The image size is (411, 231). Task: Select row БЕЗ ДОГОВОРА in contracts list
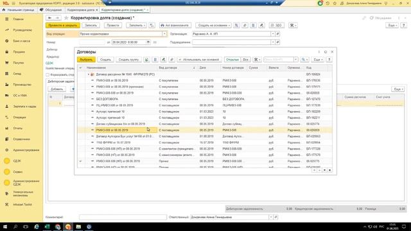(x=204, y=99)
